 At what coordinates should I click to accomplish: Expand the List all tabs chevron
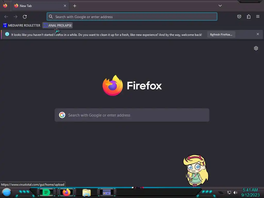220,6
